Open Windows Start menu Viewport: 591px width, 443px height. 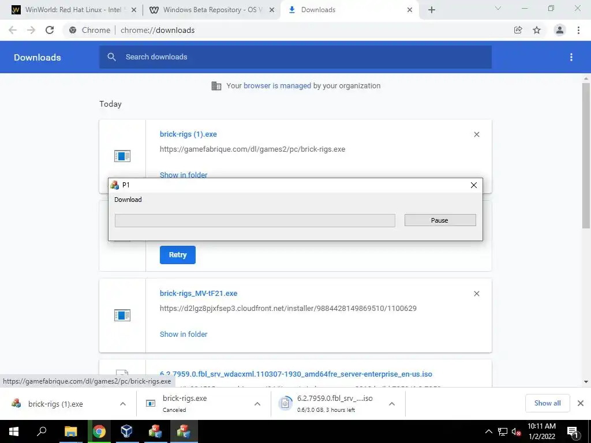[14, 431]
